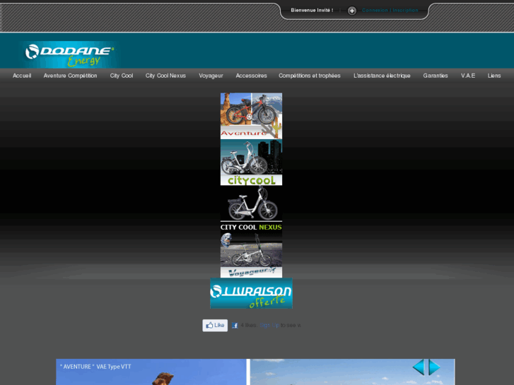Select City Cool Nexus in the menu

[165, 76]
